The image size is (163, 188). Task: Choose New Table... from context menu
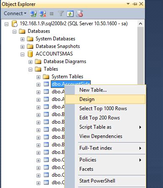pyautogui.click(x=105, y=90)
